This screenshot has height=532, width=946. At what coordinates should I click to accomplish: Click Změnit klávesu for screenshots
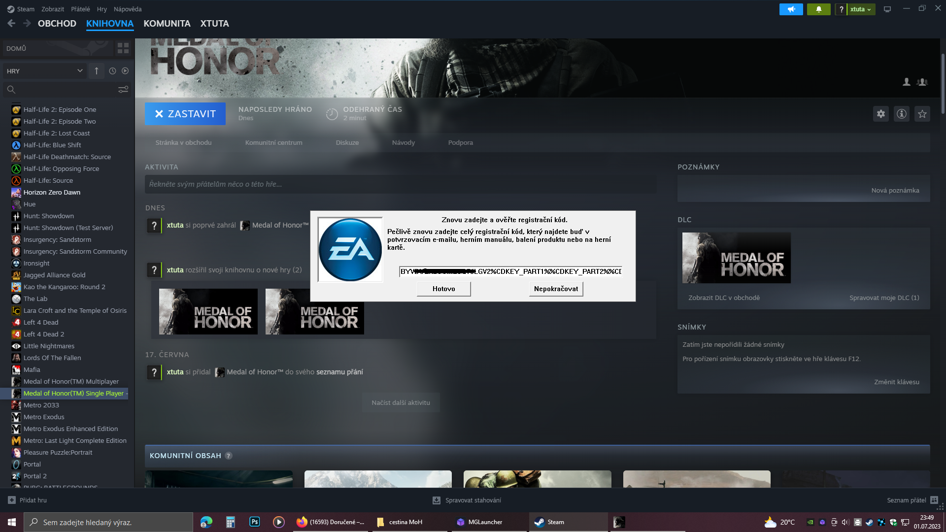897,382
